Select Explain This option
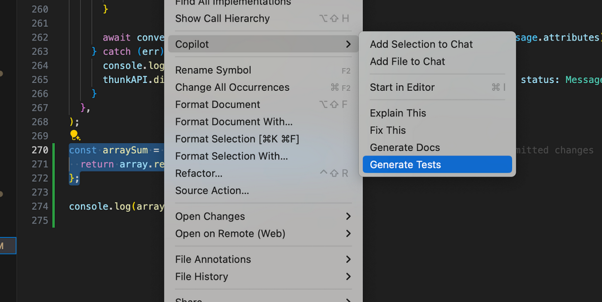The height and width of the screenshot is (302, 602). (x=398, y=113)
